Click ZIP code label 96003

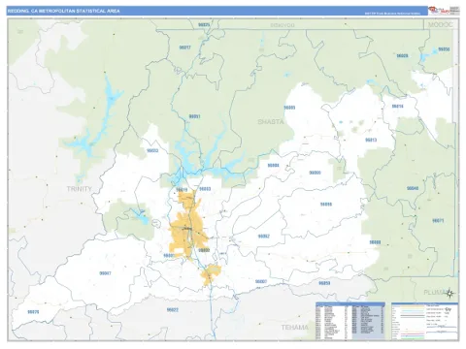(205, 189)
